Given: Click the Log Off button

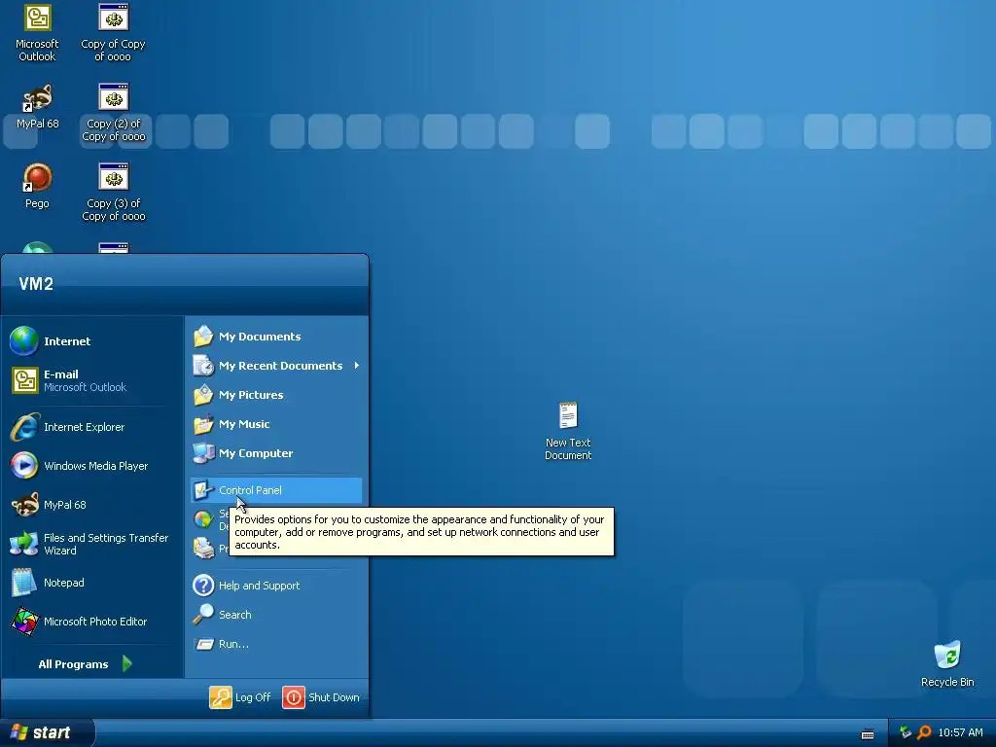Looking at the screenshot, I should (x=240, y=696).
